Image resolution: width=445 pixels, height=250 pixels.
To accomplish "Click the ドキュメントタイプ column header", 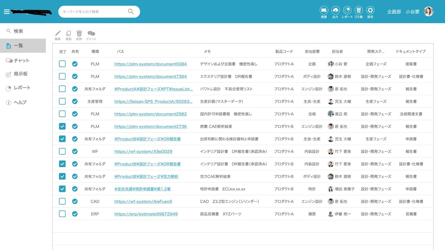I will click(x=411, y=51).
